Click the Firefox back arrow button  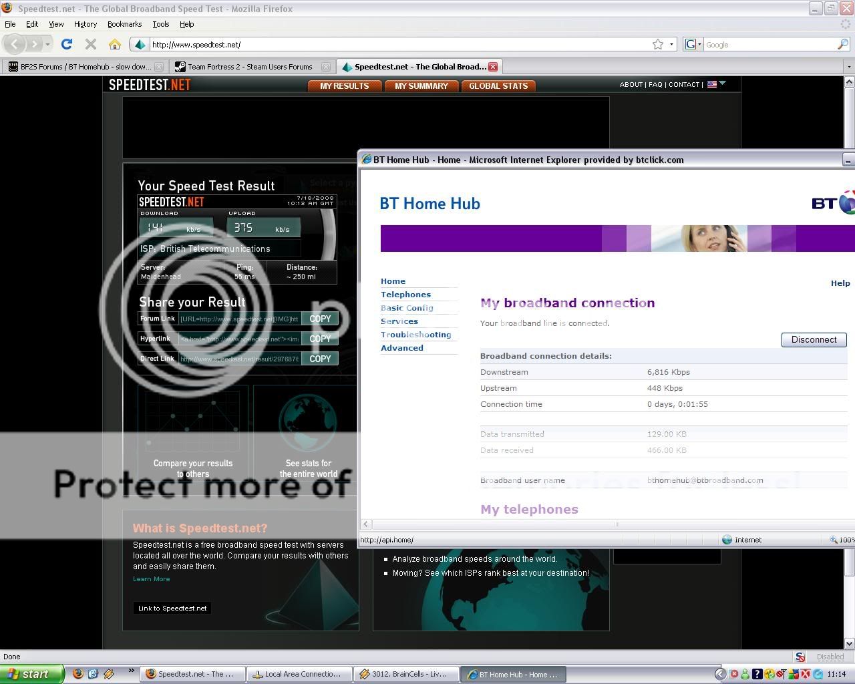15,44
